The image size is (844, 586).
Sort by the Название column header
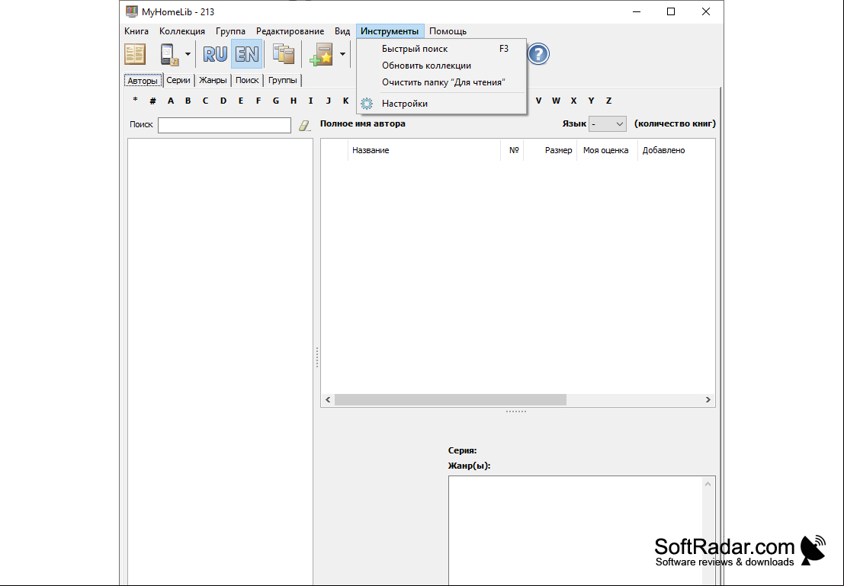424,150
